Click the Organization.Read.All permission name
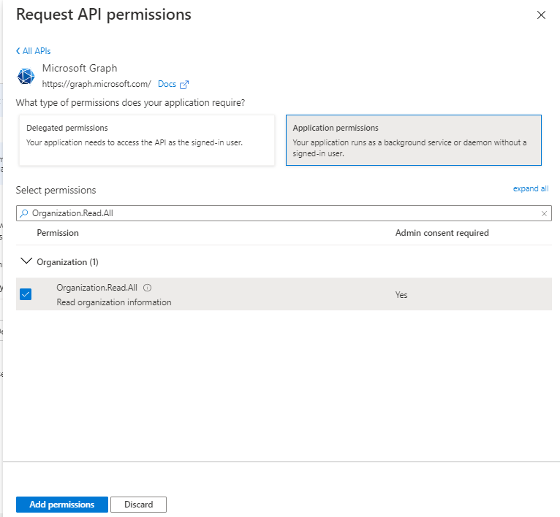The width and height of the screenshot is (560, 517). [97, 288]
